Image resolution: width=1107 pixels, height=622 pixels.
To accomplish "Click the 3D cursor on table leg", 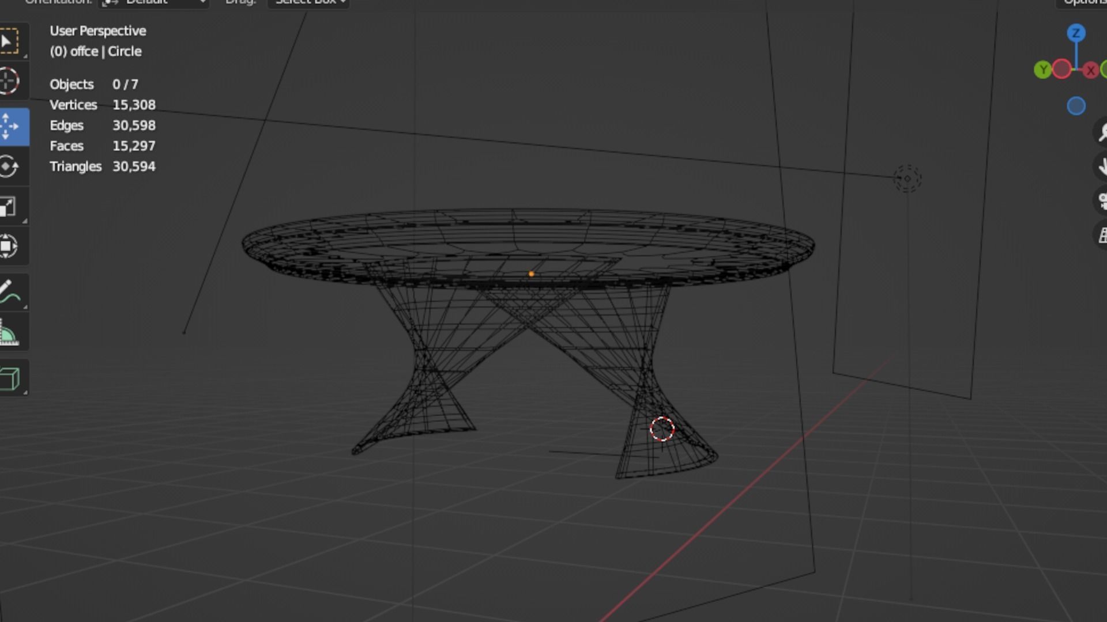I will pos(662,429).
